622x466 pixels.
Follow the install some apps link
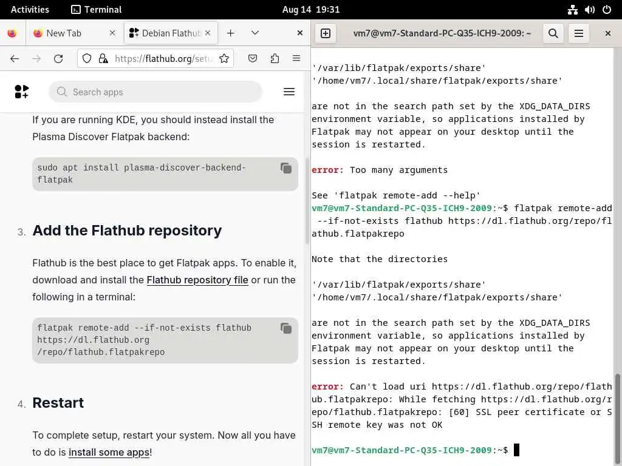109,452
